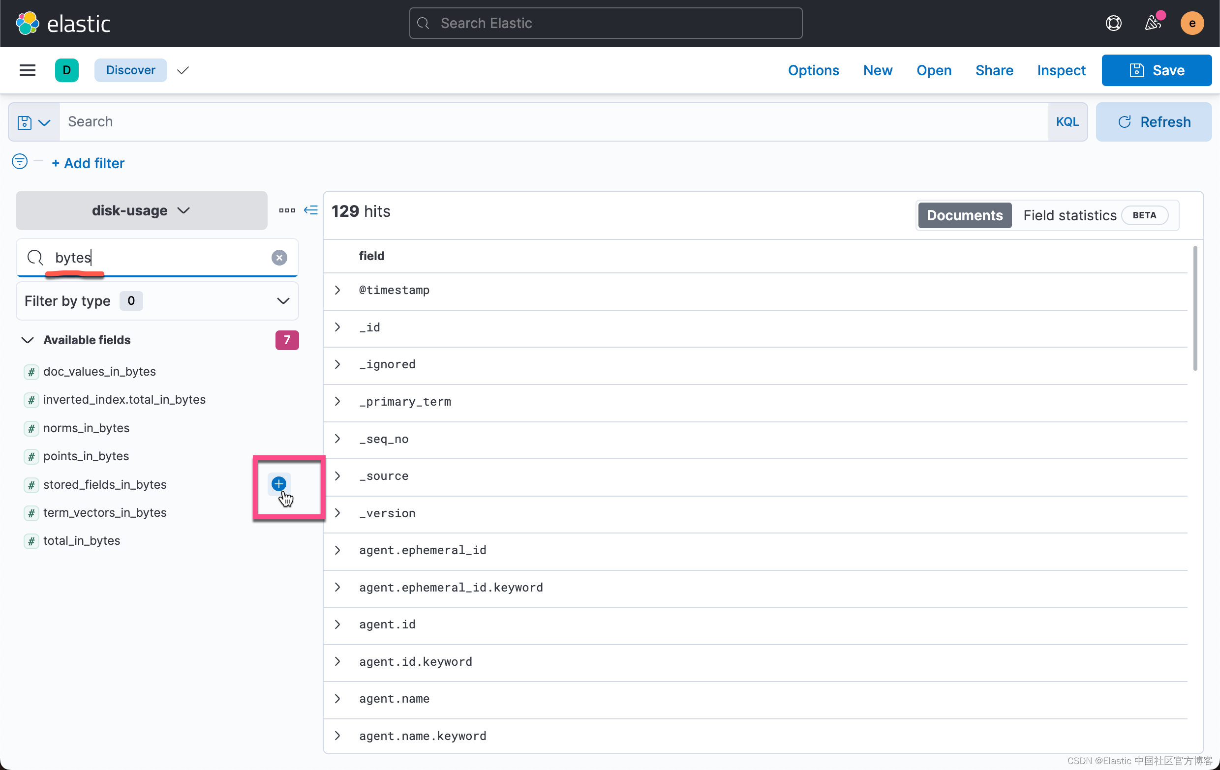This screenshot has width=1220, height=770.
Task: Click the help lifebuoy icon
Action: coord(1113,23)
